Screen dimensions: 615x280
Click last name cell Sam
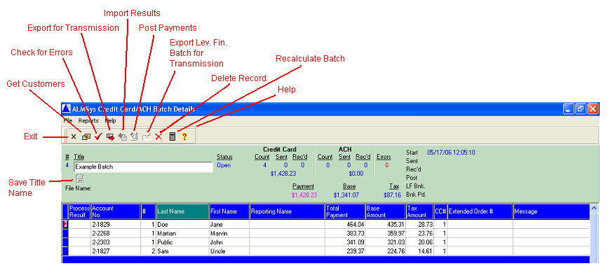182,251
